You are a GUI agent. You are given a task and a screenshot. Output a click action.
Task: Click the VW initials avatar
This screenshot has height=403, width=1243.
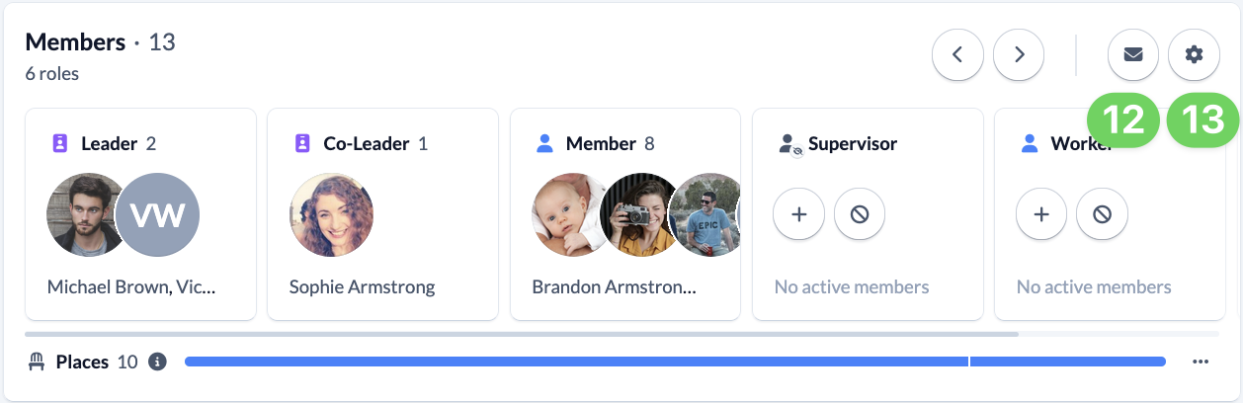(159, 215)
